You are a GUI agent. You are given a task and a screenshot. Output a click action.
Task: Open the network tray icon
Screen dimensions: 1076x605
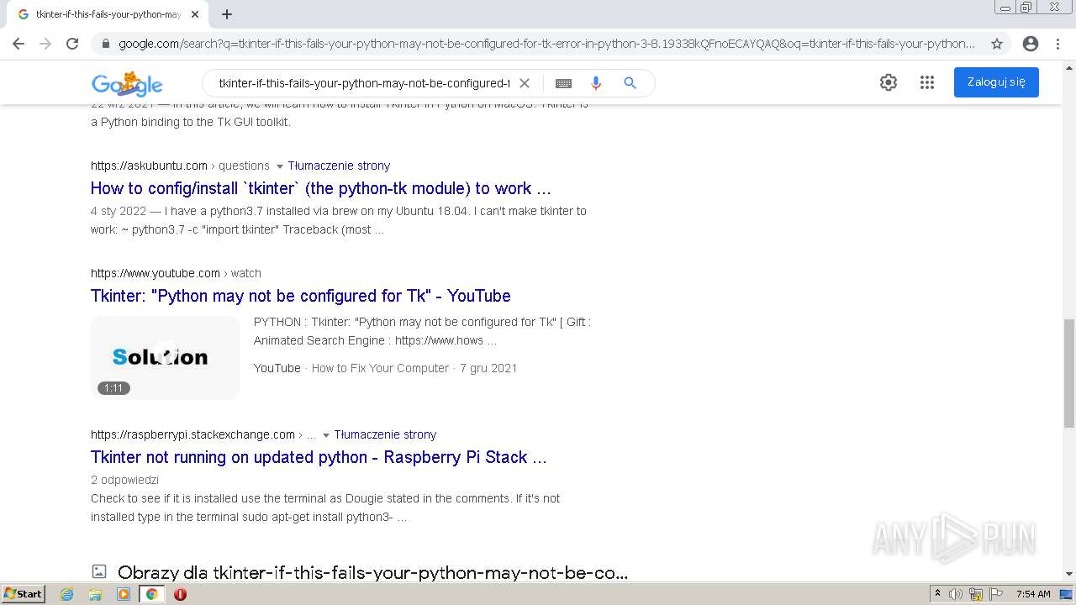click(976, 594)
